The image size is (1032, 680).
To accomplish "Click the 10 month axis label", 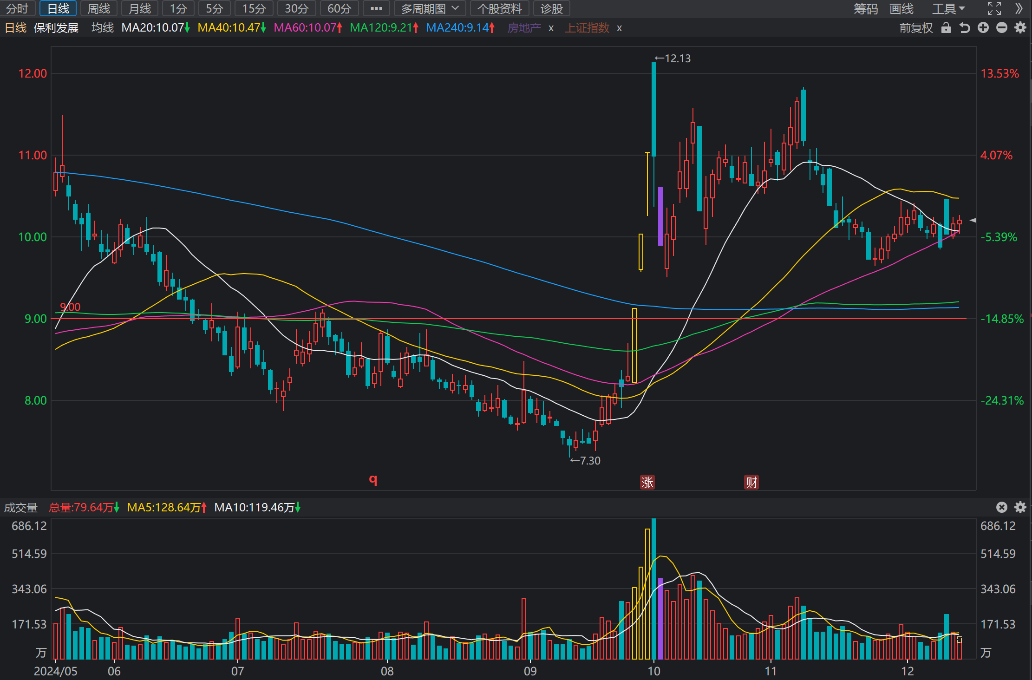I will tap(653, 671).
